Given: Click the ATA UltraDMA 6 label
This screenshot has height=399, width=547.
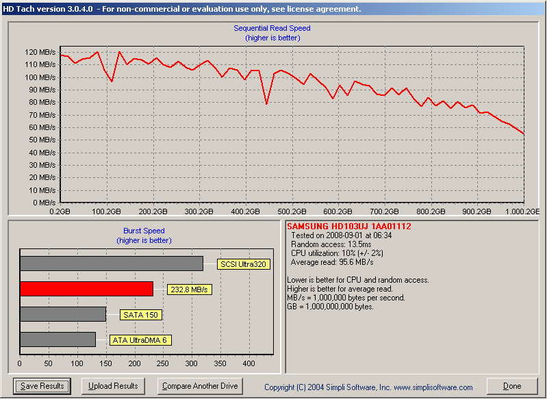Looking at the screenshot, I should pyautogui.click(x=140, y=340).
